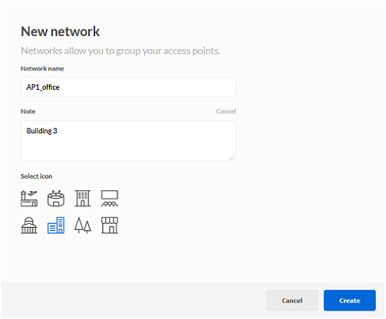Pick the tall office tower icon
This screenshot has width=386, height=319.
pos(83,199)
